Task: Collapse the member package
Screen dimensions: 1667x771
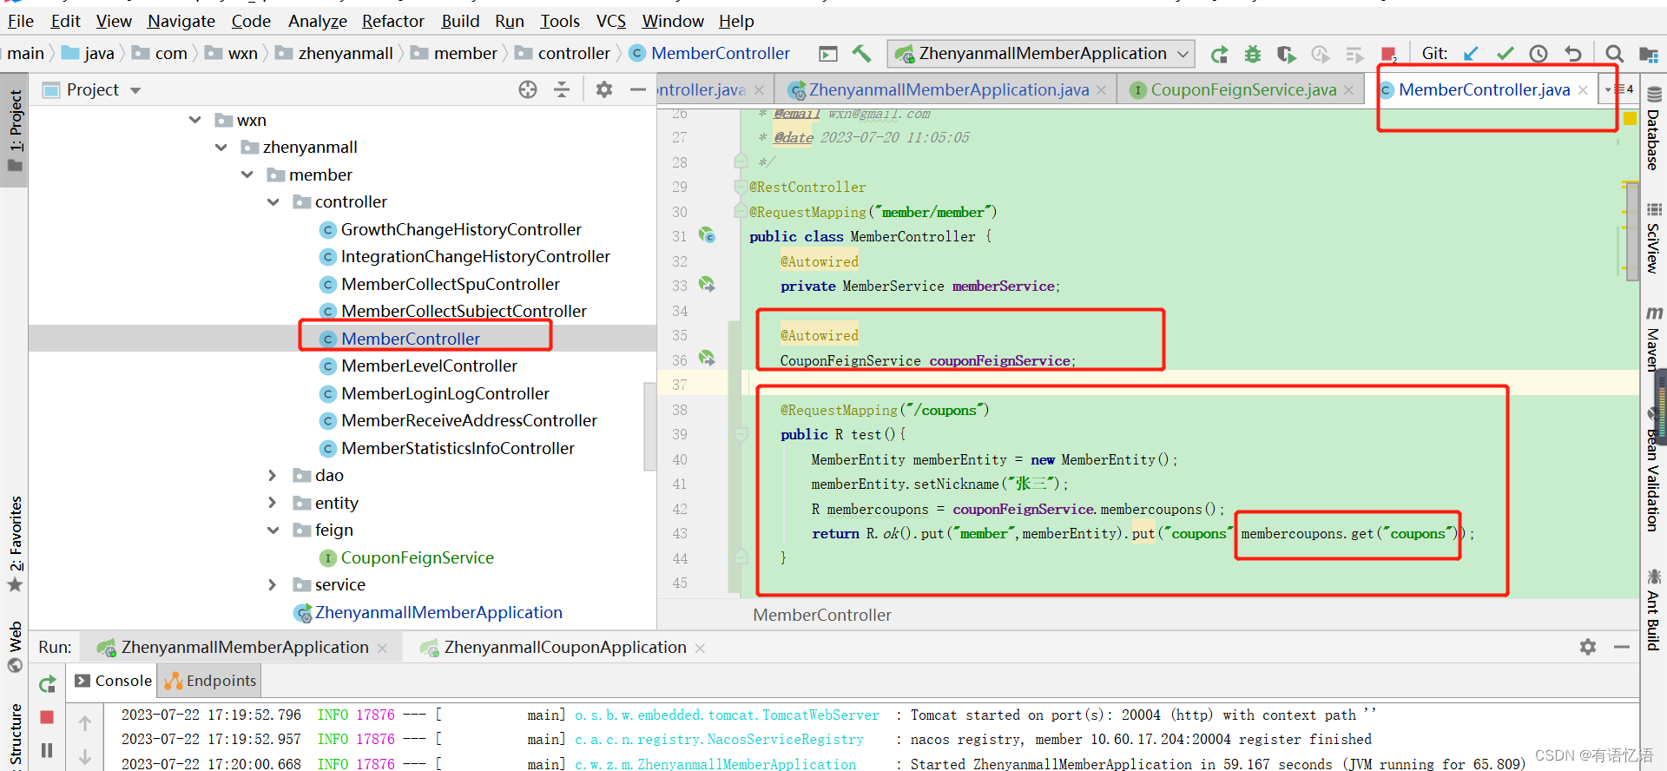Action: click(x=247, y=175)
